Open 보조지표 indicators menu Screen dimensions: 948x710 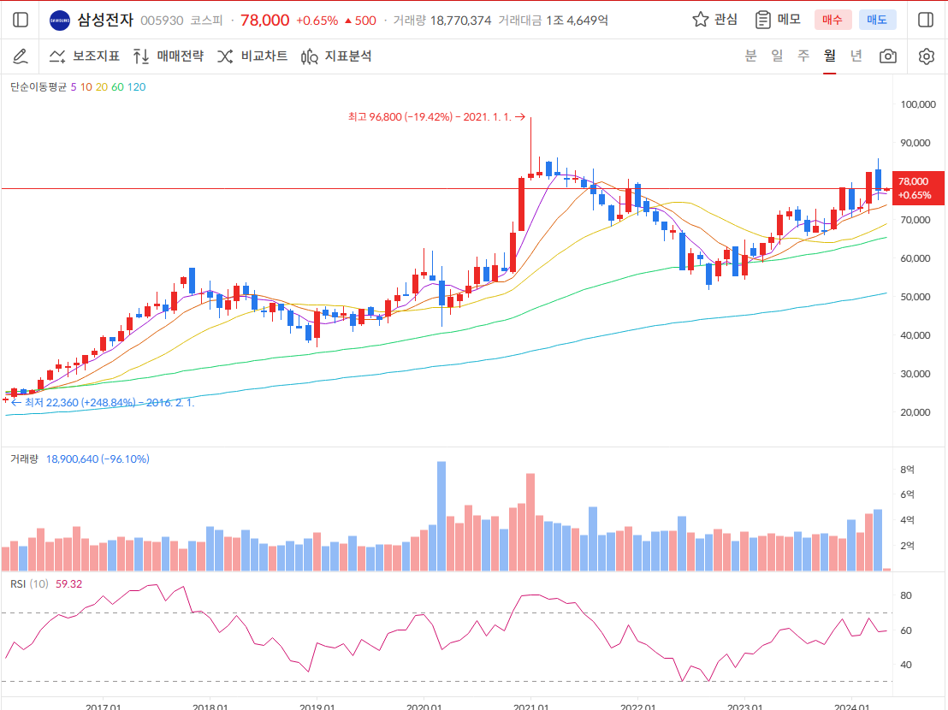[84, 56]
